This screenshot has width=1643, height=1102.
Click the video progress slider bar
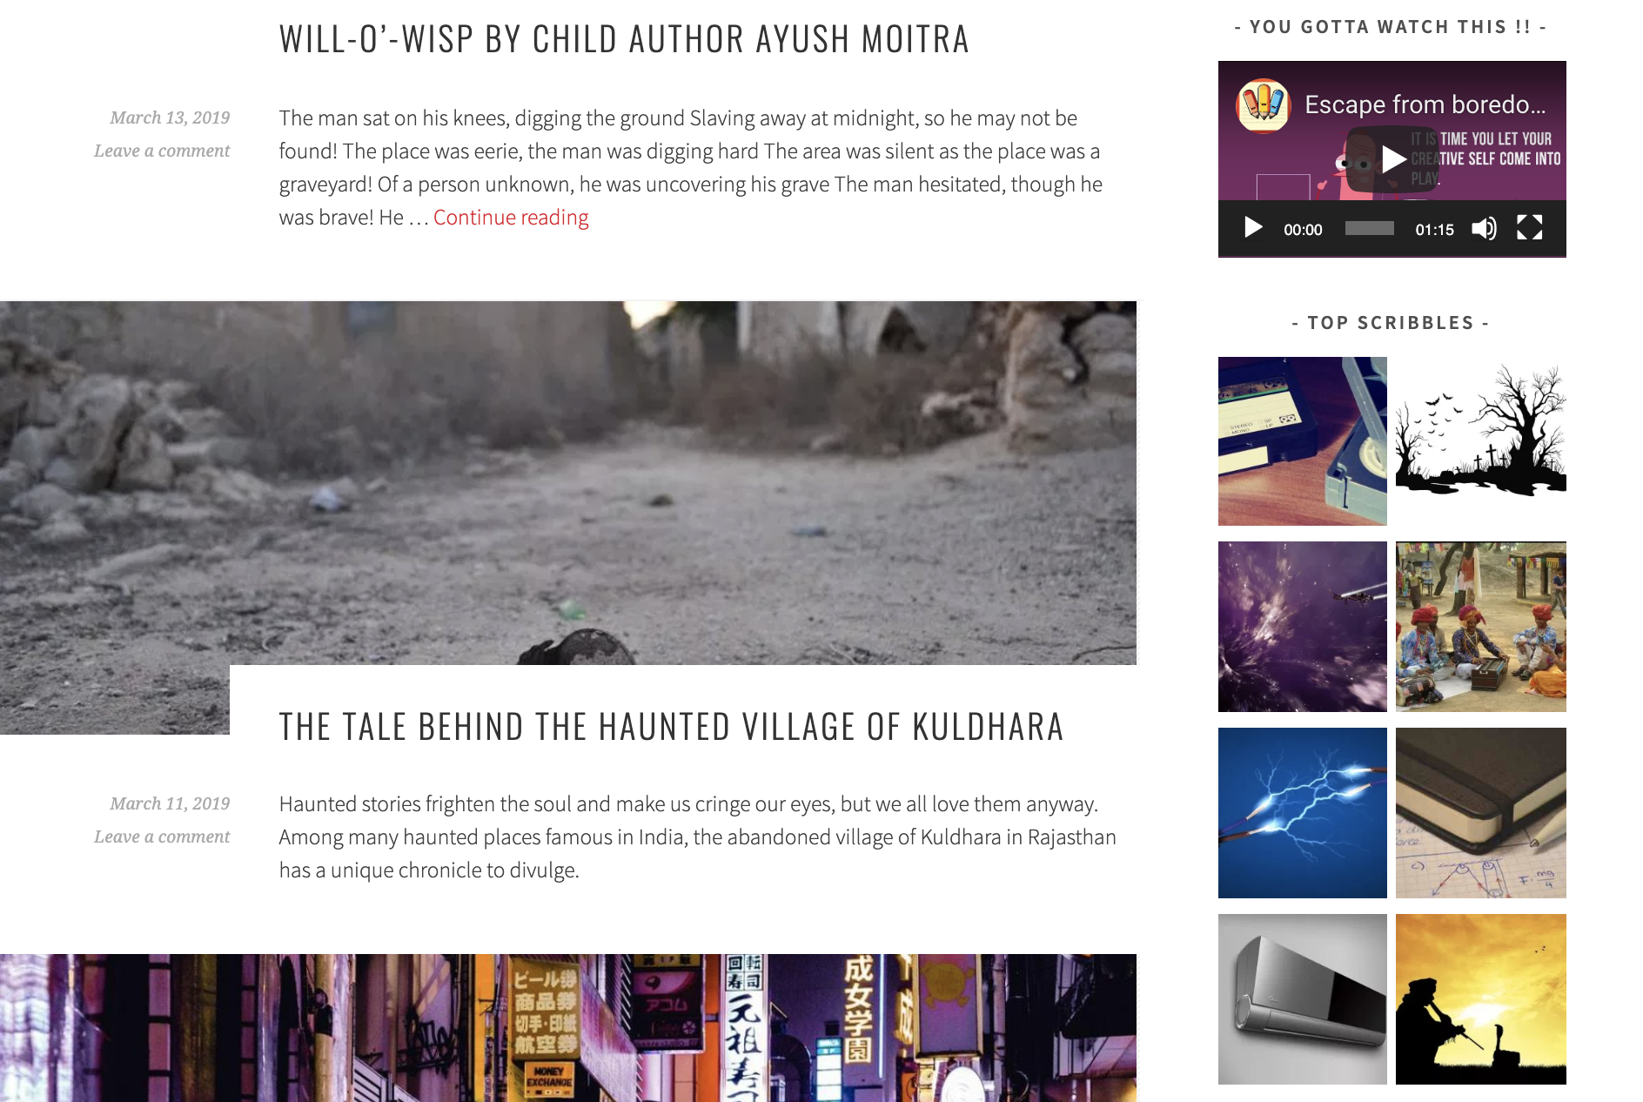[x=1369, y=228]
